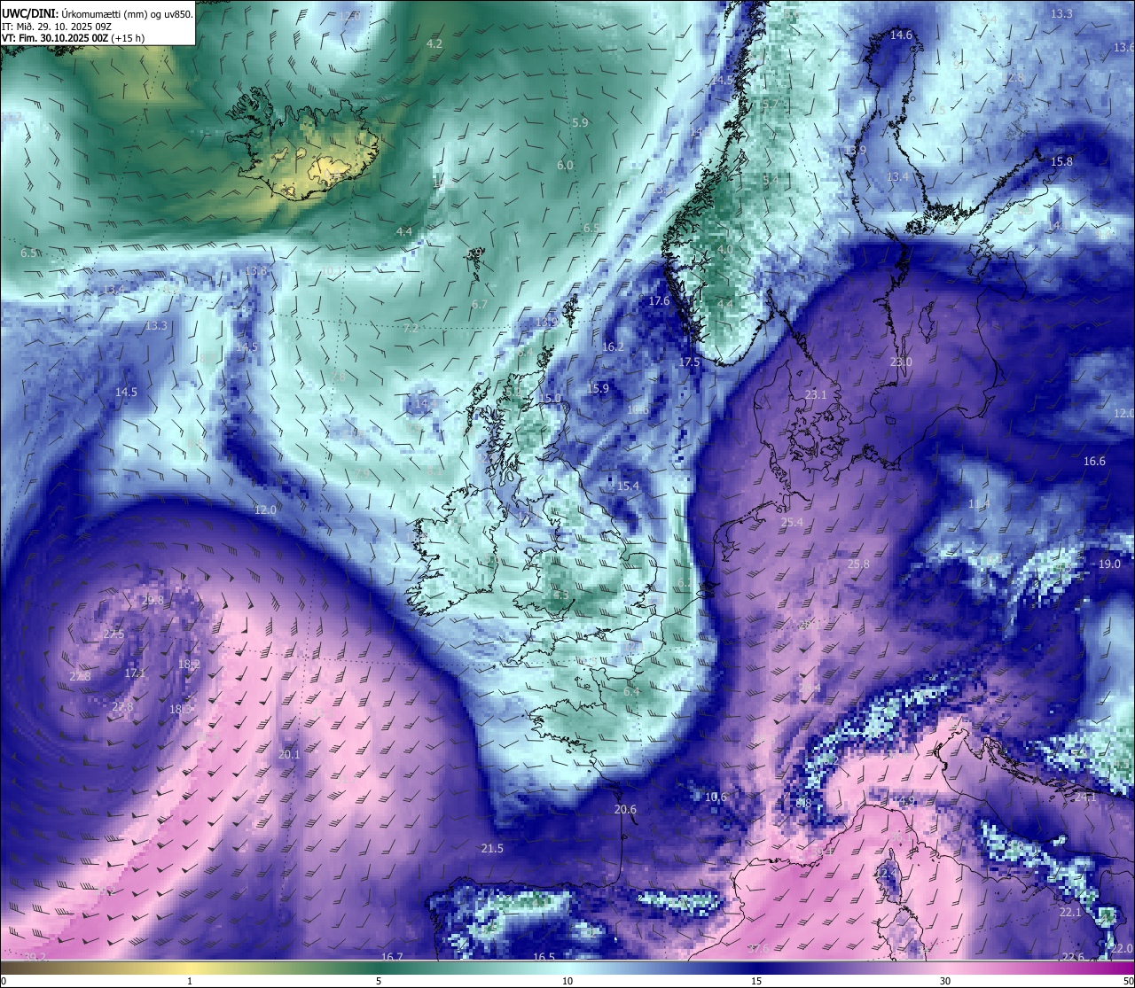The image size is (1135, 988).
Task: Click the 15.9 value in the North Sea
Action: [x=598, y=388]
